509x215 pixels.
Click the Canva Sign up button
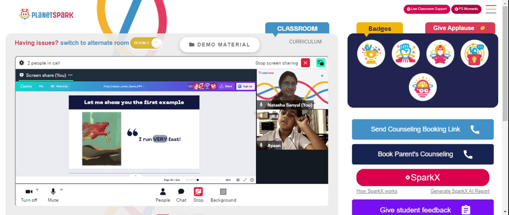[245, 86]
